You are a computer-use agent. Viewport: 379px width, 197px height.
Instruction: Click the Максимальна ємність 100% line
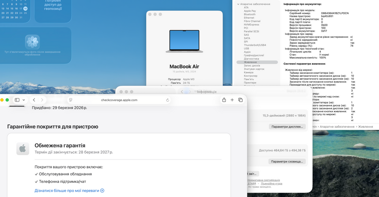tap(307, 58)
